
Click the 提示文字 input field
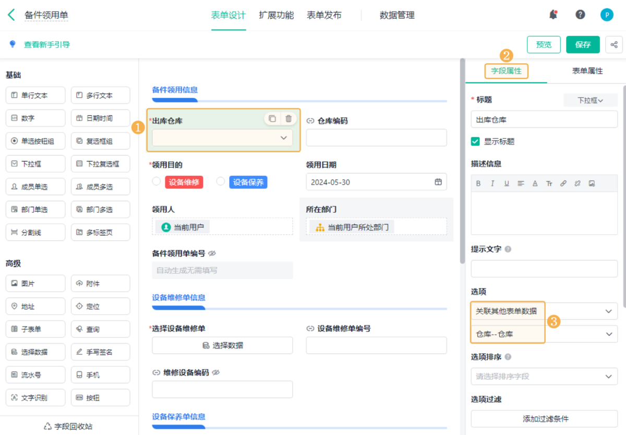coord(544,269)
